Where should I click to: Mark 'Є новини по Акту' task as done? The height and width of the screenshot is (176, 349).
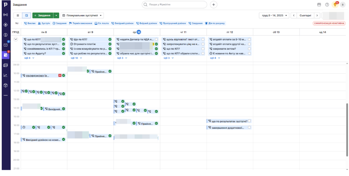tap(249, 53)
